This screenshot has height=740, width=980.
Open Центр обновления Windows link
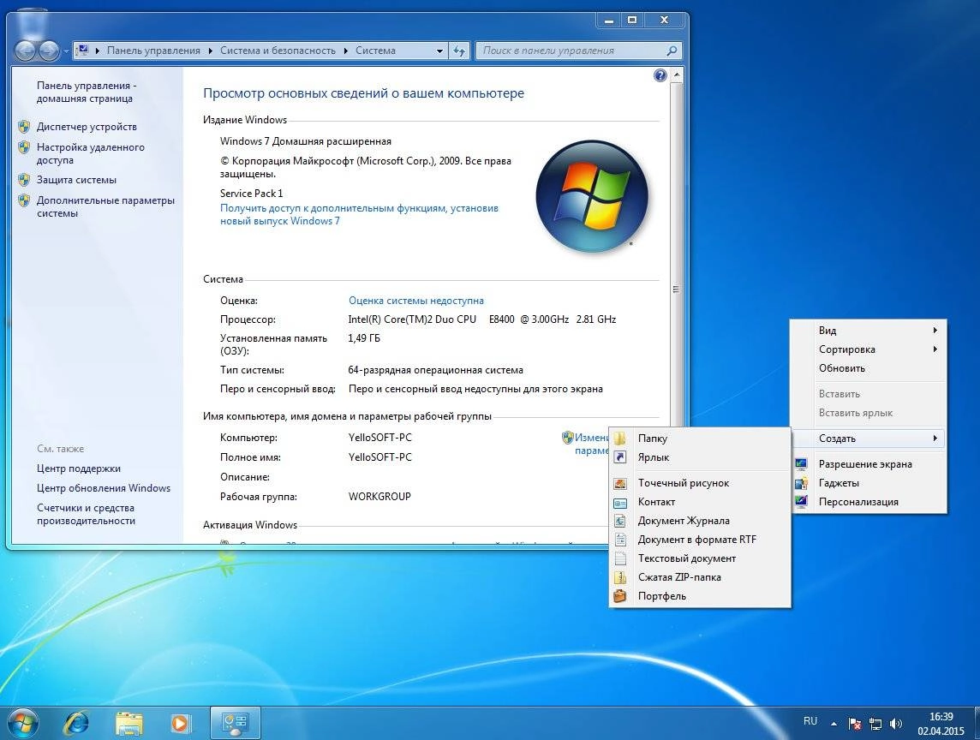point(103,488)
